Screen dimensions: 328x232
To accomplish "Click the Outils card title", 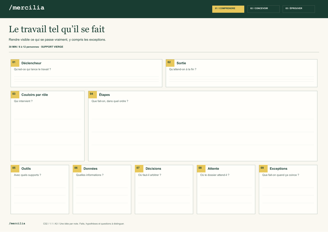I will [x=26, y=168].
